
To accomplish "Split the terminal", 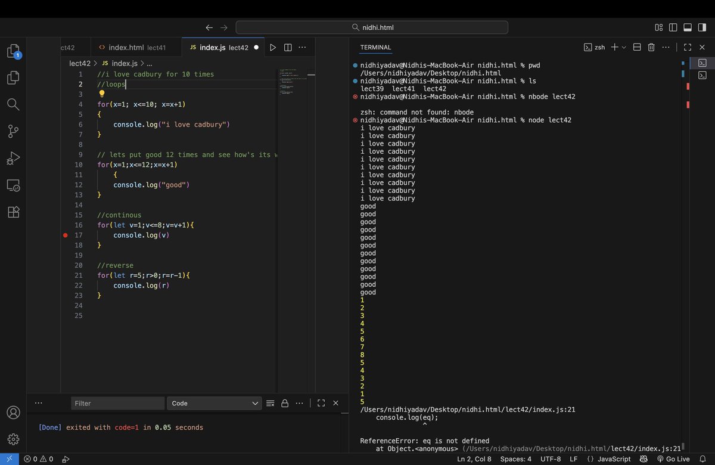I will click(636, 47).
